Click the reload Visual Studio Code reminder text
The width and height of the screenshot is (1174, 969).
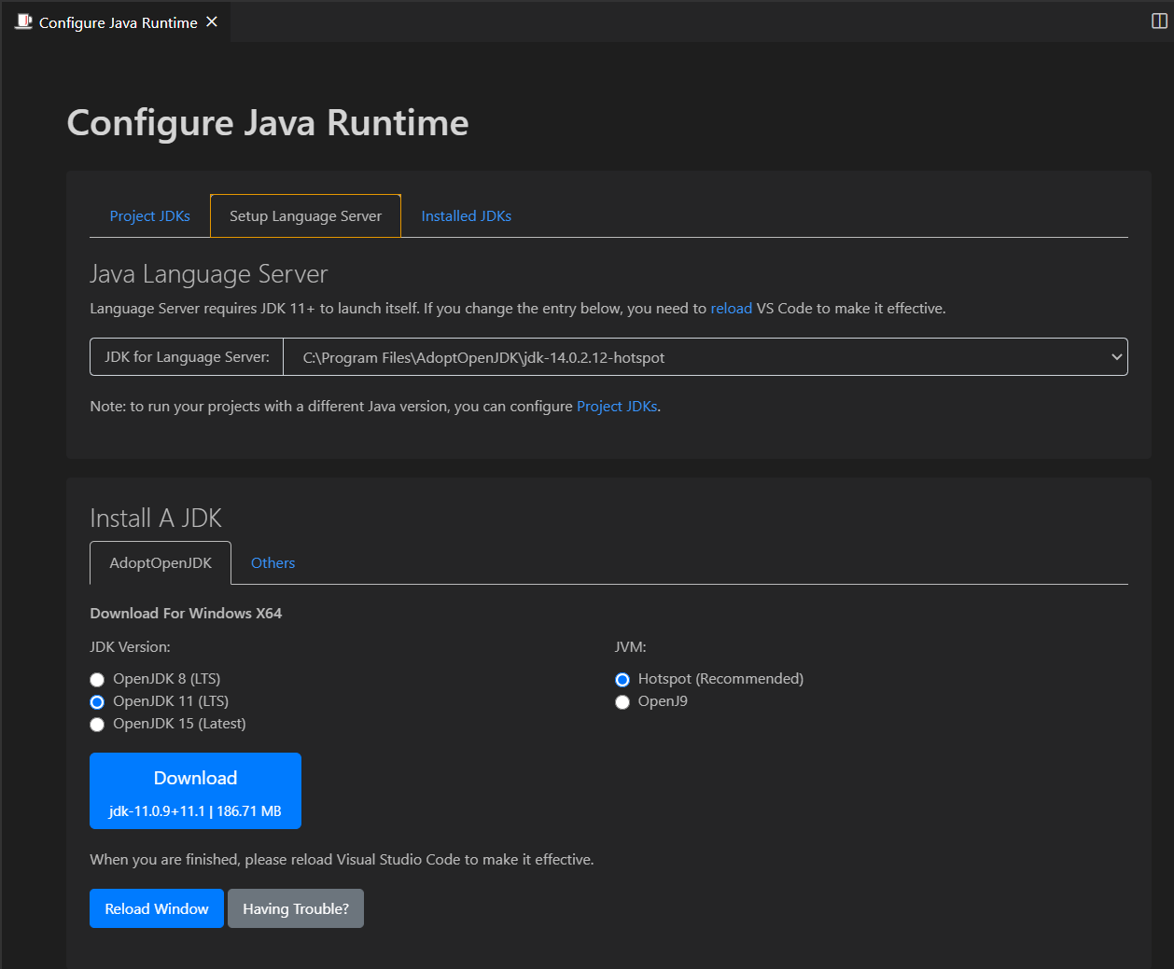(342, 859)
